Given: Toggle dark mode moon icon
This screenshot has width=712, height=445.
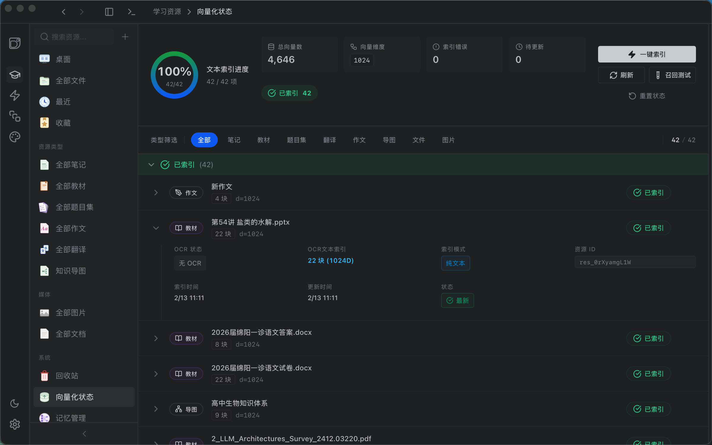Looking at the screenshot, I should click(15, 403).
